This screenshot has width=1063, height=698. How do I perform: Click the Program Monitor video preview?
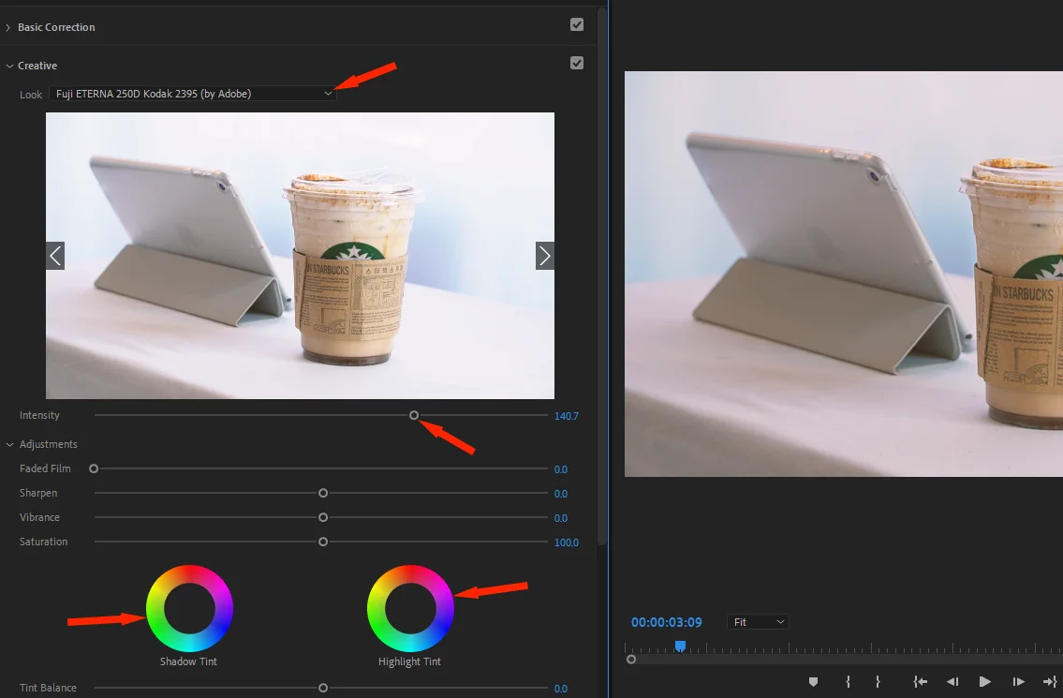pyautogui.click(x=843, y=274)
